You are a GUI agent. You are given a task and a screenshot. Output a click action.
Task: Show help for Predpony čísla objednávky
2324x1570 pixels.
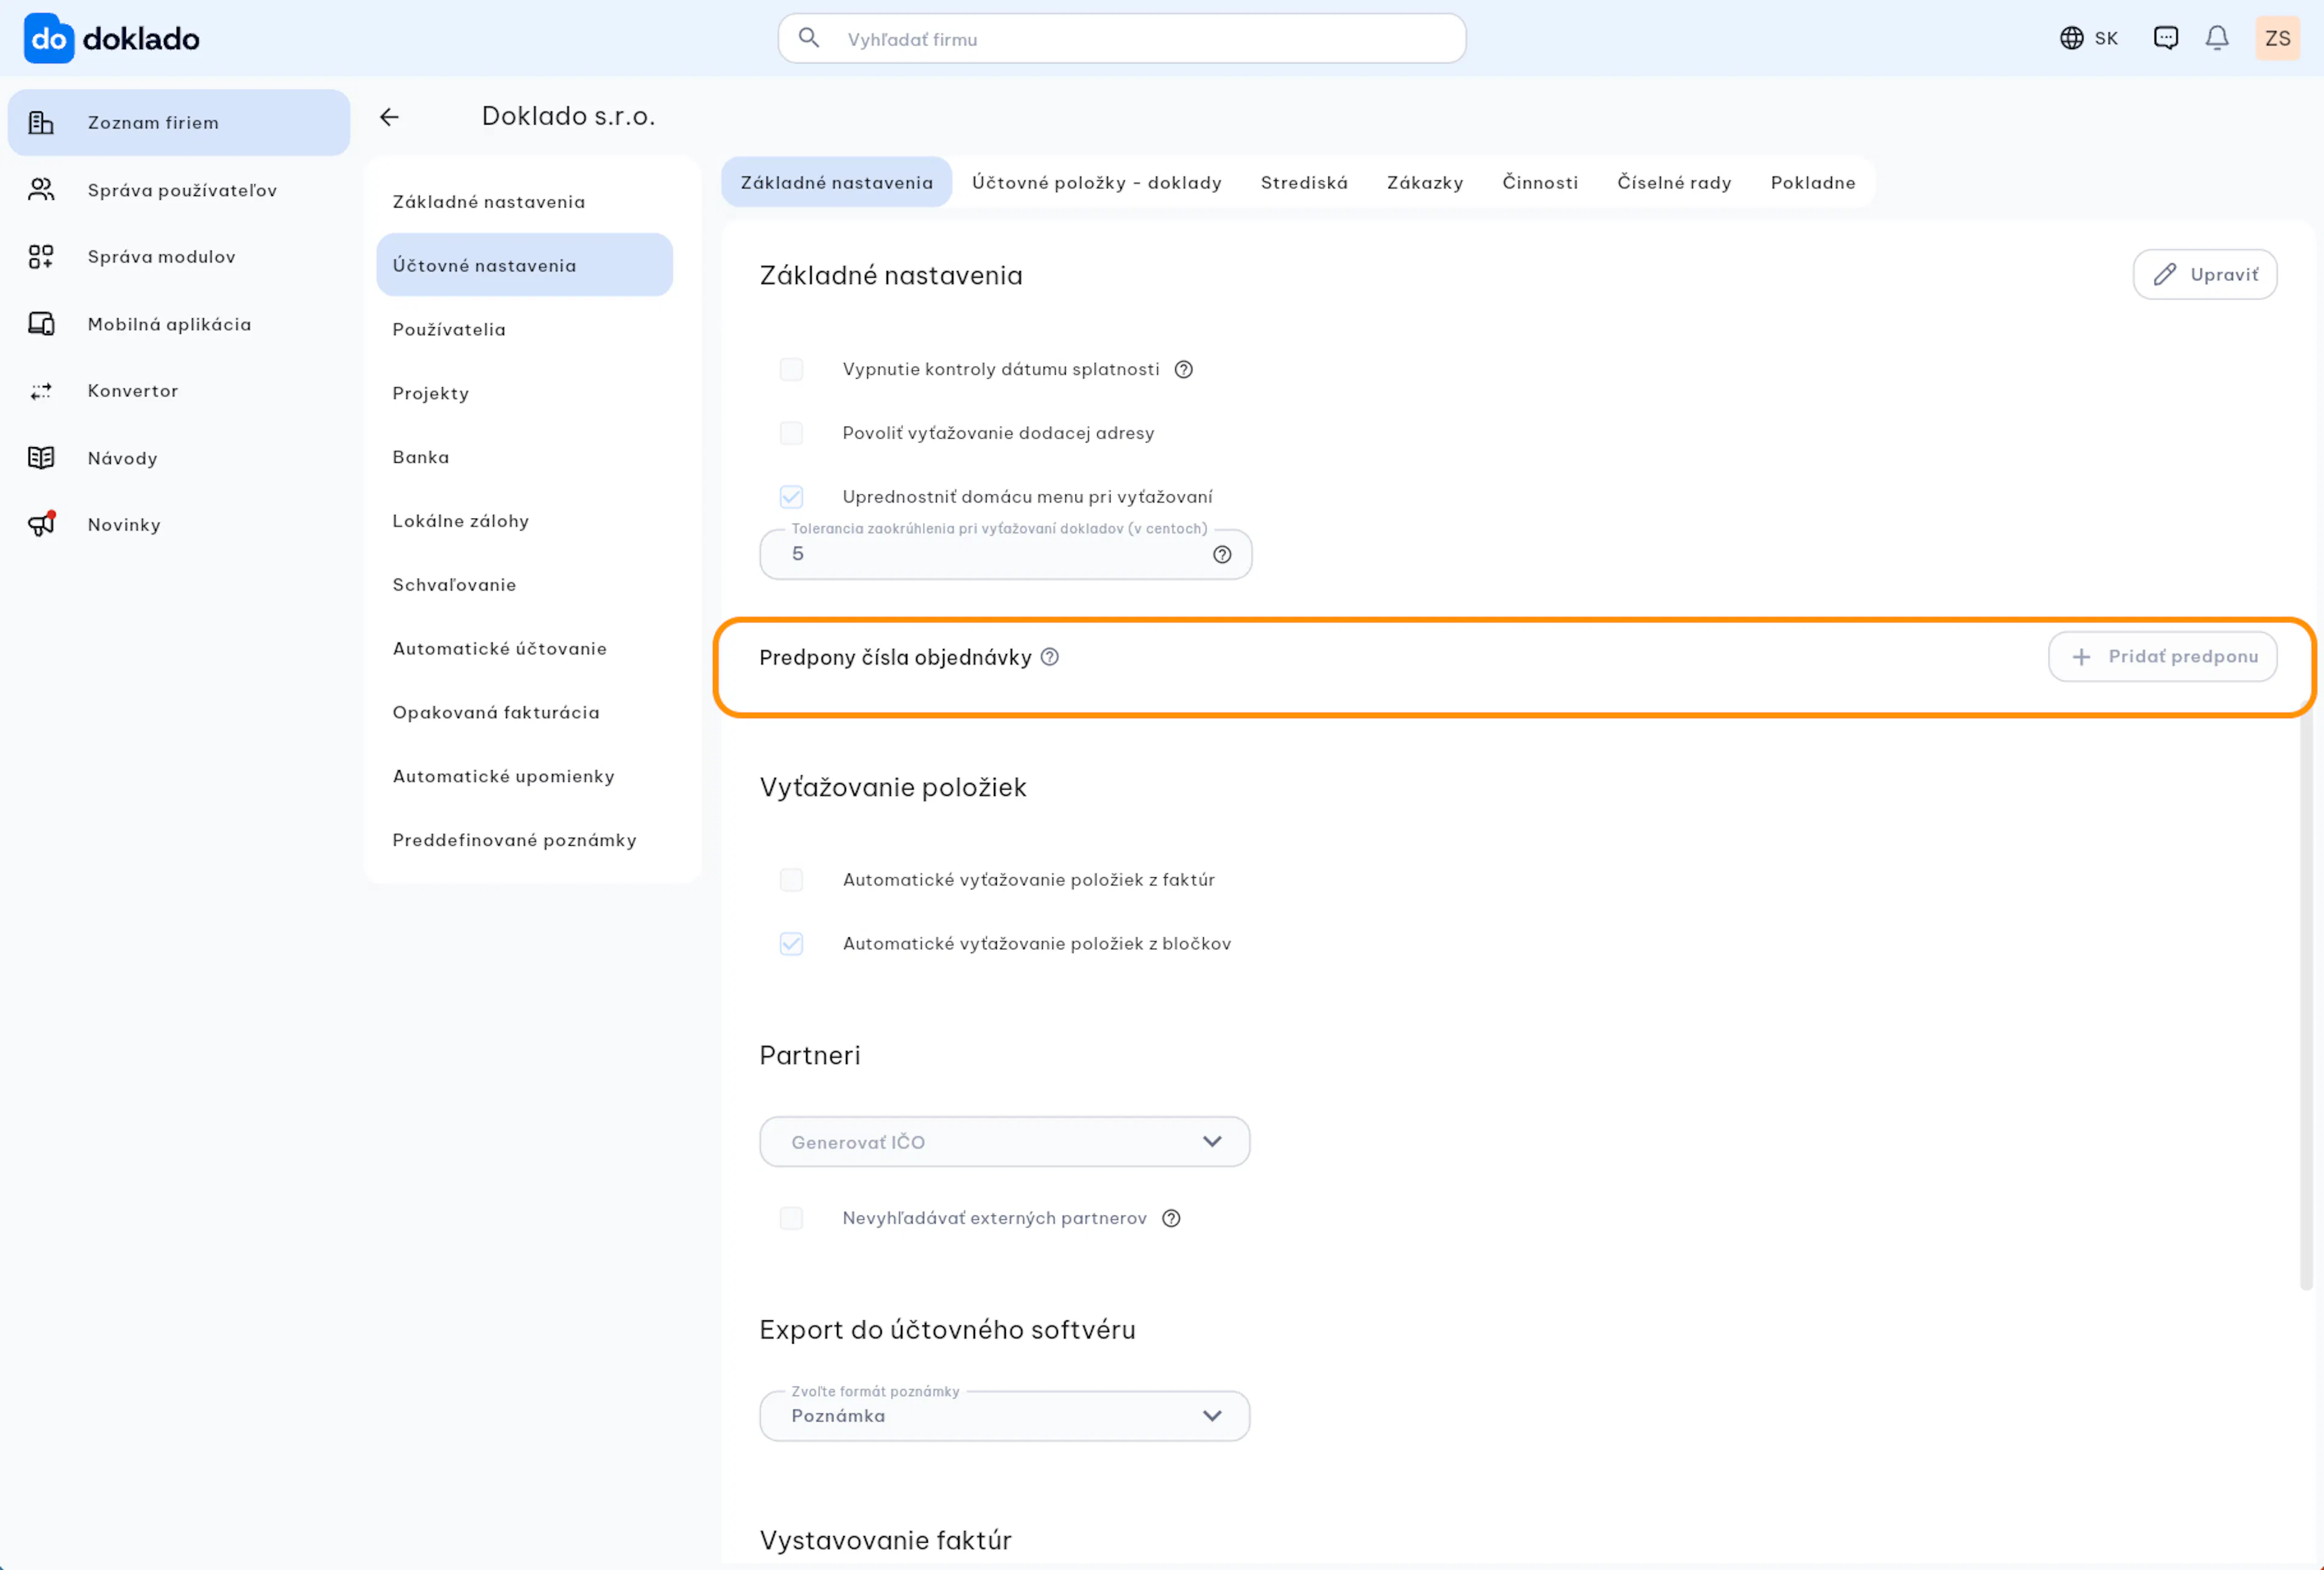(x=1050, y=656)
